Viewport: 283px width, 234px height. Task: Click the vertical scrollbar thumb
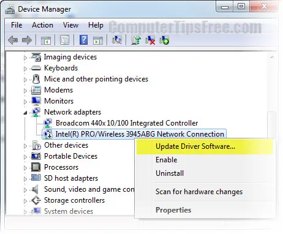tap(272, 124)
